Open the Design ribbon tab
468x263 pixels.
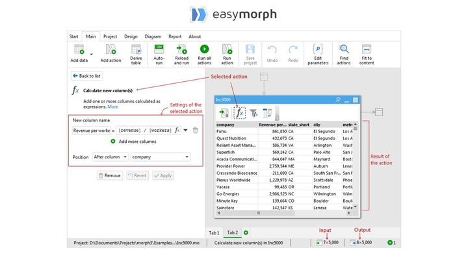(x=131, y=36)
